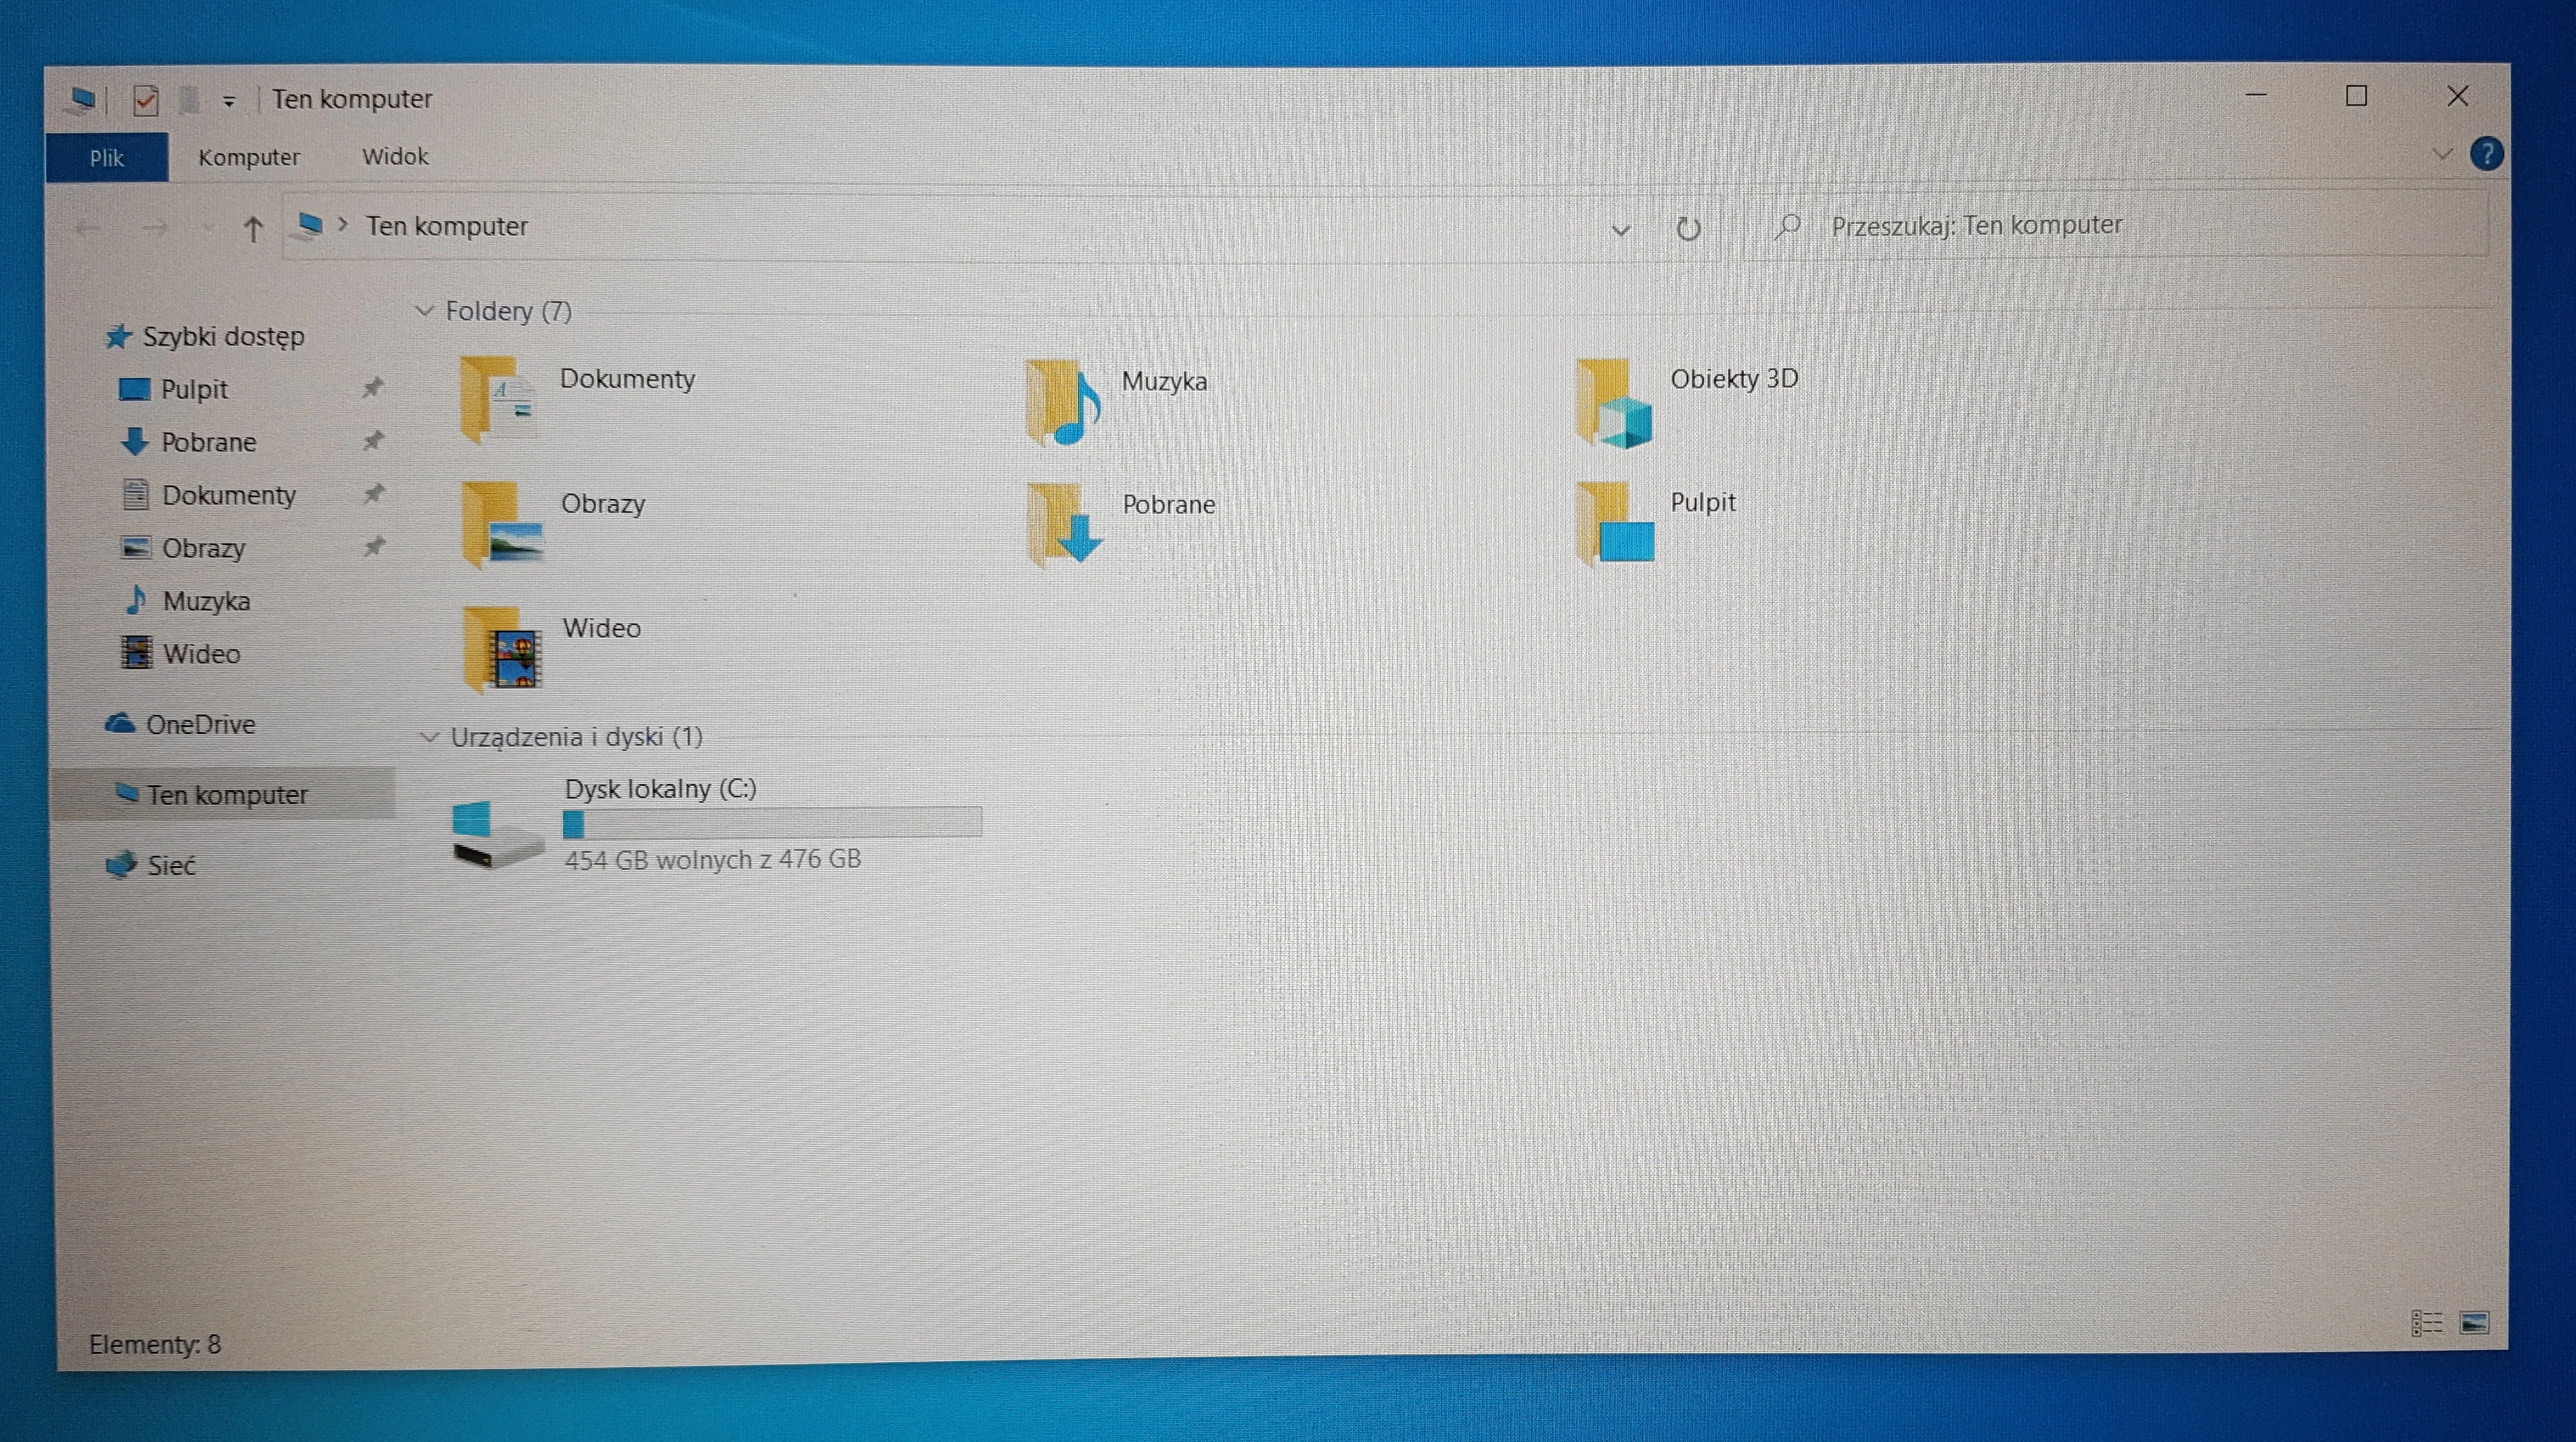Viewport: 2576px width, 1442px height.
Task: Switch to the Widok ribbon tab
Action: [394, 156]
